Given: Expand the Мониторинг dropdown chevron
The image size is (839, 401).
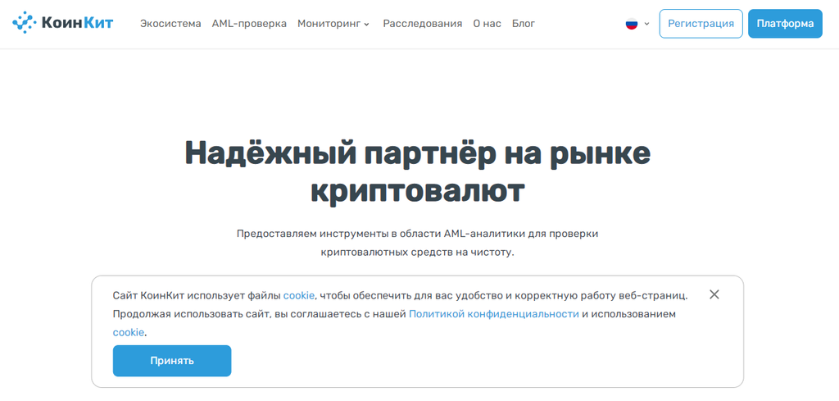Looking at the screenshot, I should point(366,24).
